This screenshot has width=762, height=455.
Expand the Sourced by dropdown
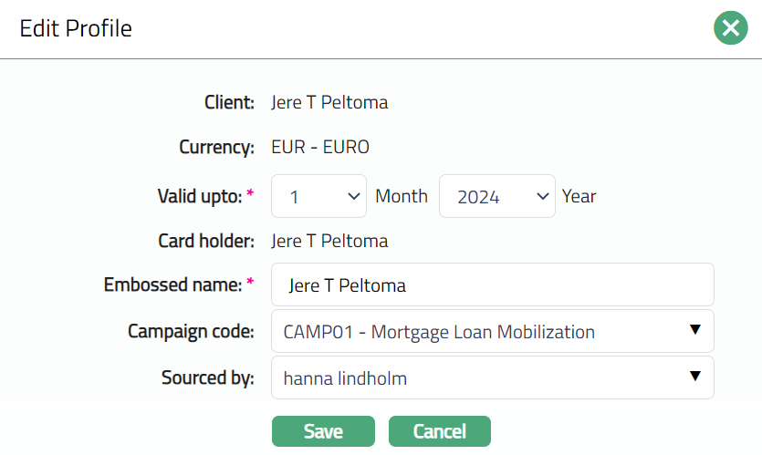(492, 377)
